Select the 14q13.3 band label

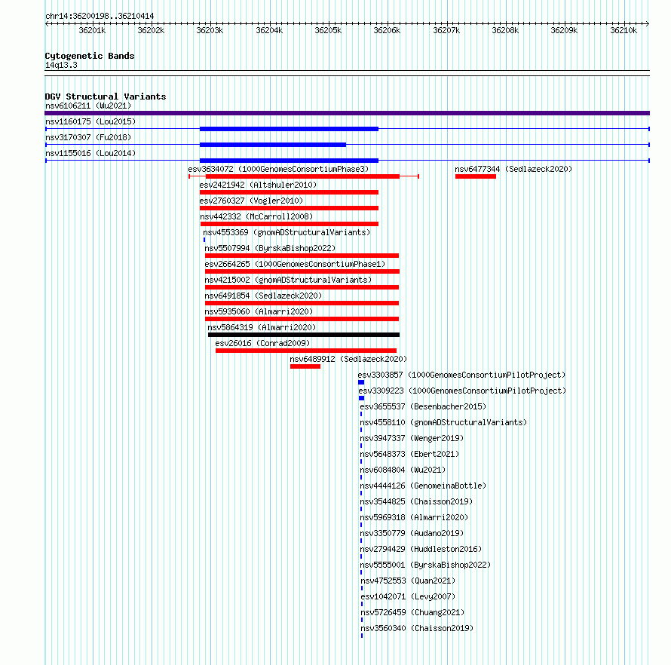click(61, 65)
